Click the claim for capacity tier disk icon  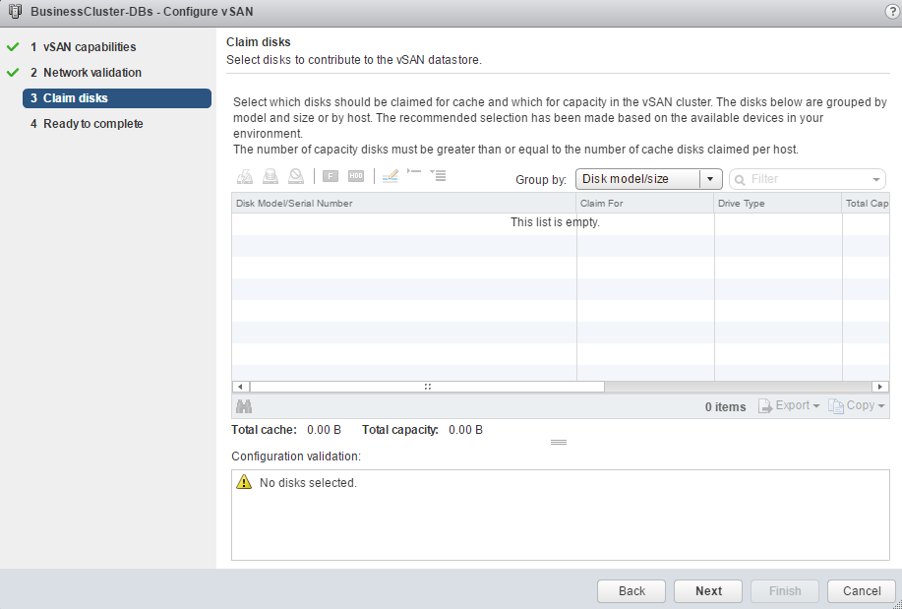click(271, 177)
